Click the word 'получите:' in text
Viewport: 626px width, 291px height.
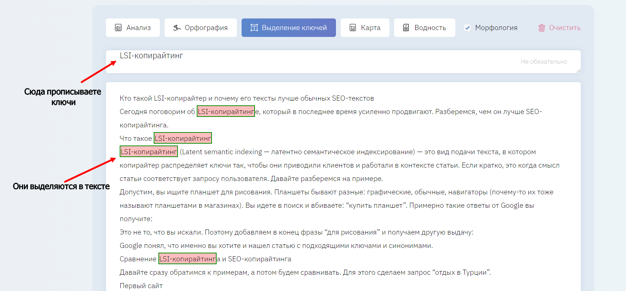pyautogui.click(x=136, y=219)
